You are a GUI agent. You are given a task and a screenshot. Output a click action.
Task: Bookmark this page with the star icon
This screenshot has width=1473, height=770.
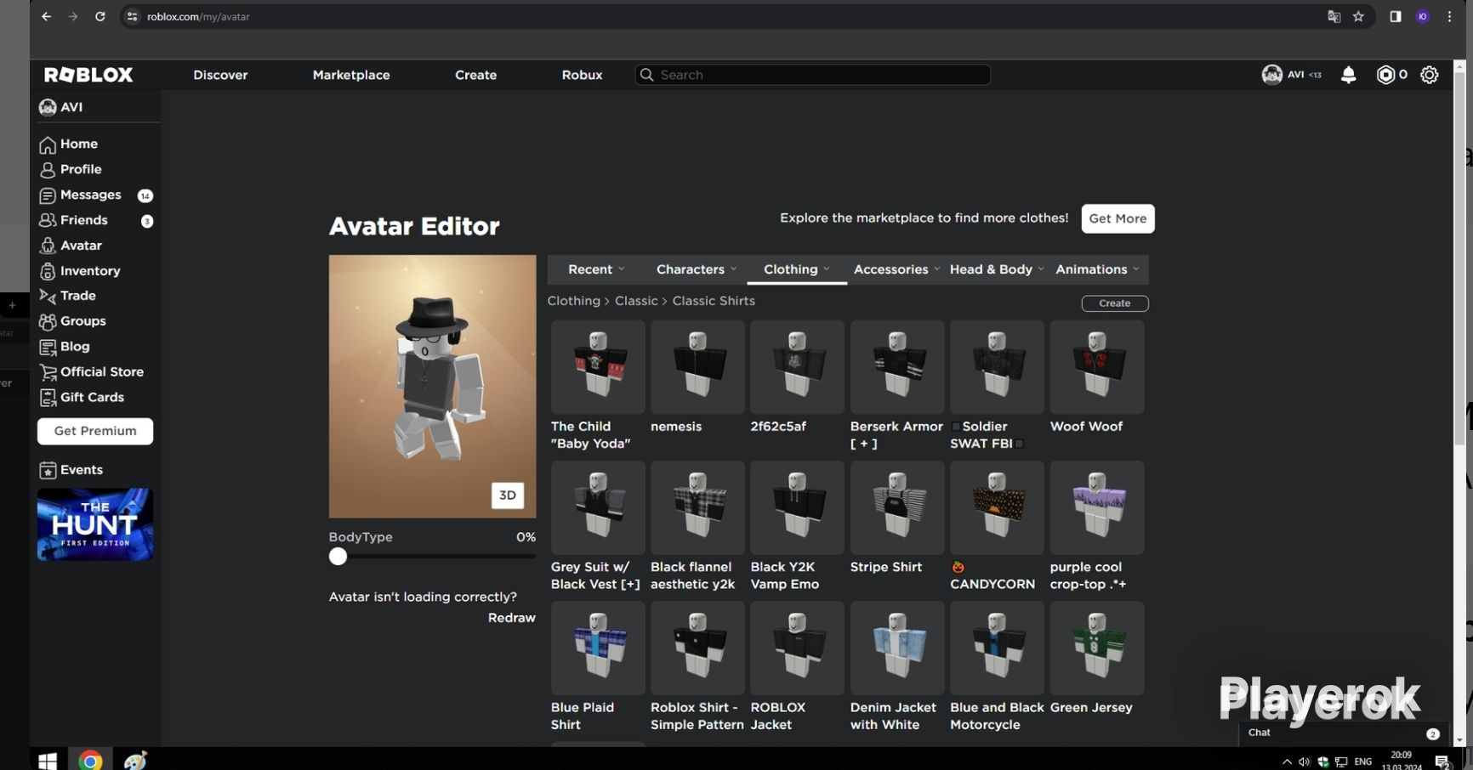pyautogui.click(x=1358, y=16)
